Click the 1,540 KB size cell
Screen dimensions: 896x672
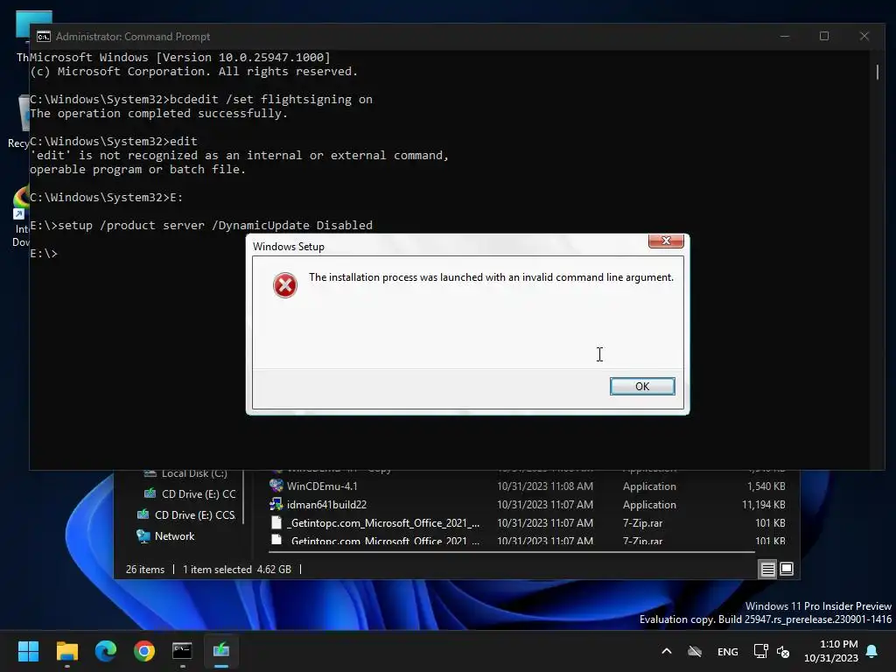(766, 486)
